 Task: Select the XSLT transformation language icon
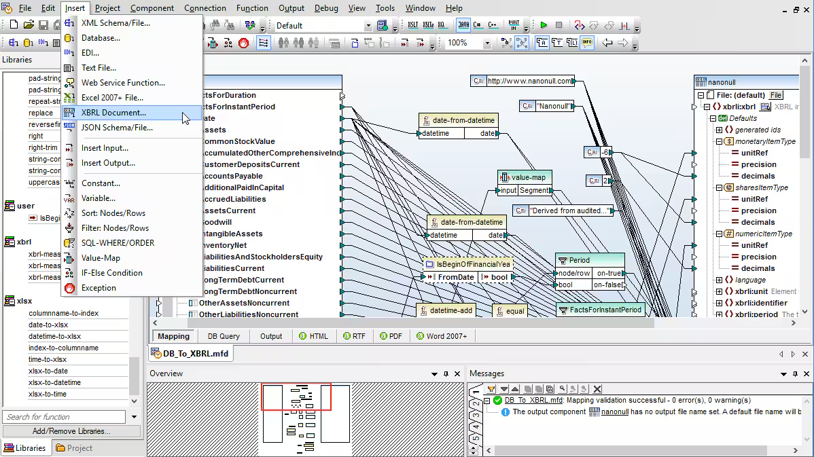pos(413,25)
